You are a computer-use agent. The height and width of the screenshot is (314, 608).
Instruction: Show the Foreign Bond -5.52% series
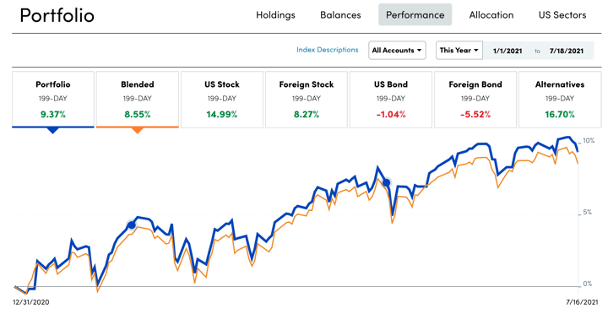pos(475,100)
